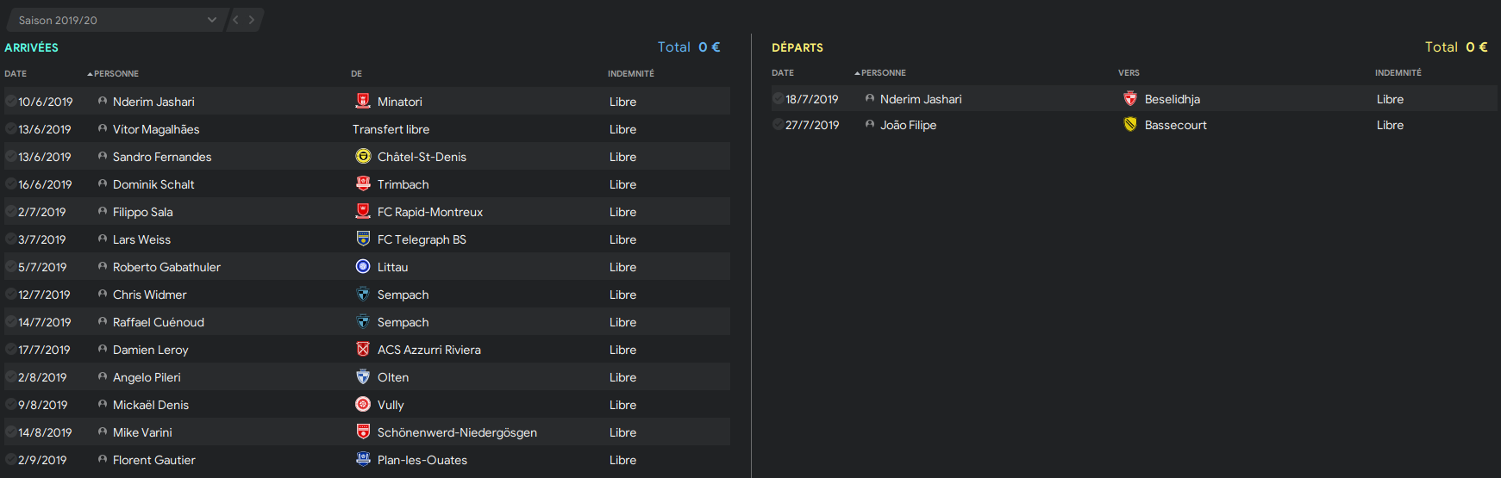Sort arrivals by the INDEMNITÉ column header
The height and width of the screenshot is (478, 1501).
click(631, 74)
